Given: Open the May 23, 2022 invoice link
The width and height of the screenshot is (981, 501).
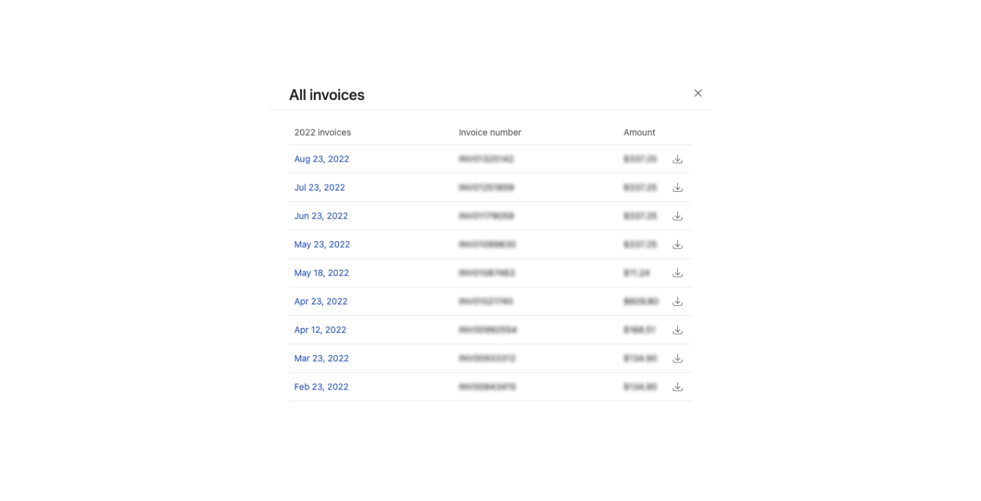Looking at the screenshot, I should pos(322,245).
